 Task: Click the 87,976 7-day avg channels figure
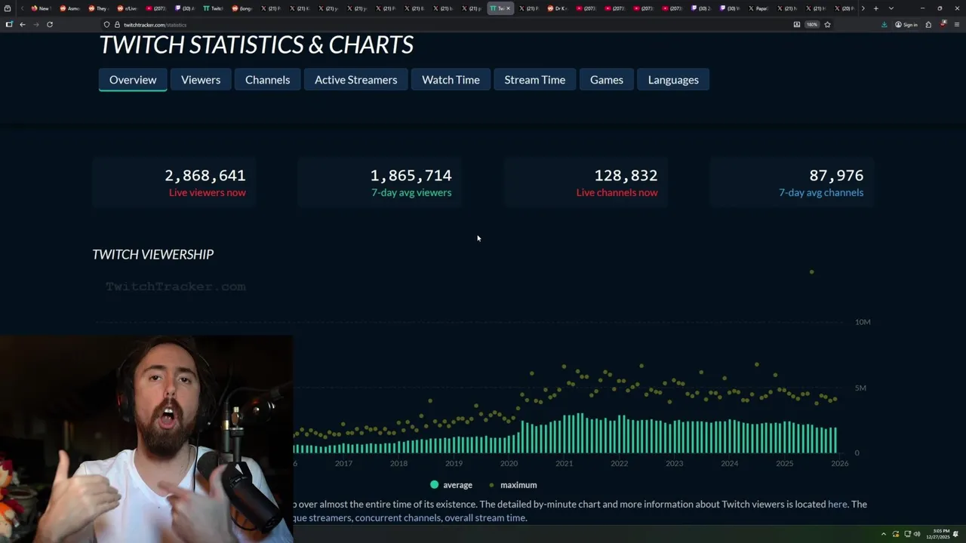pyautogui.click(x=836, y=176)
